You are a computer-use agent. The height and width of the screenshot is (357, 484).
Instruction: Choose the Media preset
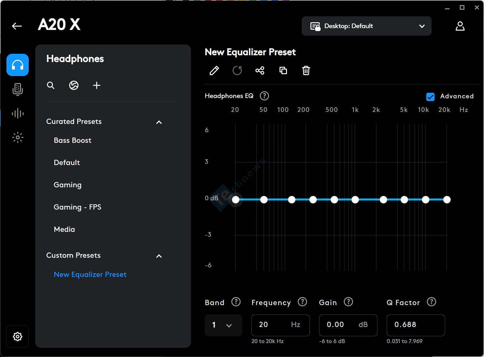tap(64, 229)
